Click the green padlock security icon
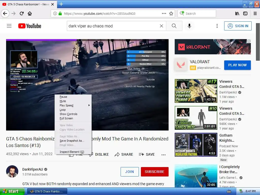The image size is (260, 195). tap(60, 13)
